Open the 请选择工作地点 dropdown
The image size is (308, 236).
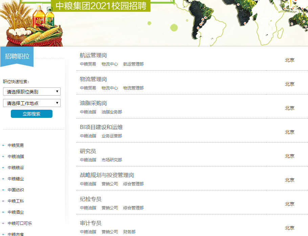tap(31, 103)
